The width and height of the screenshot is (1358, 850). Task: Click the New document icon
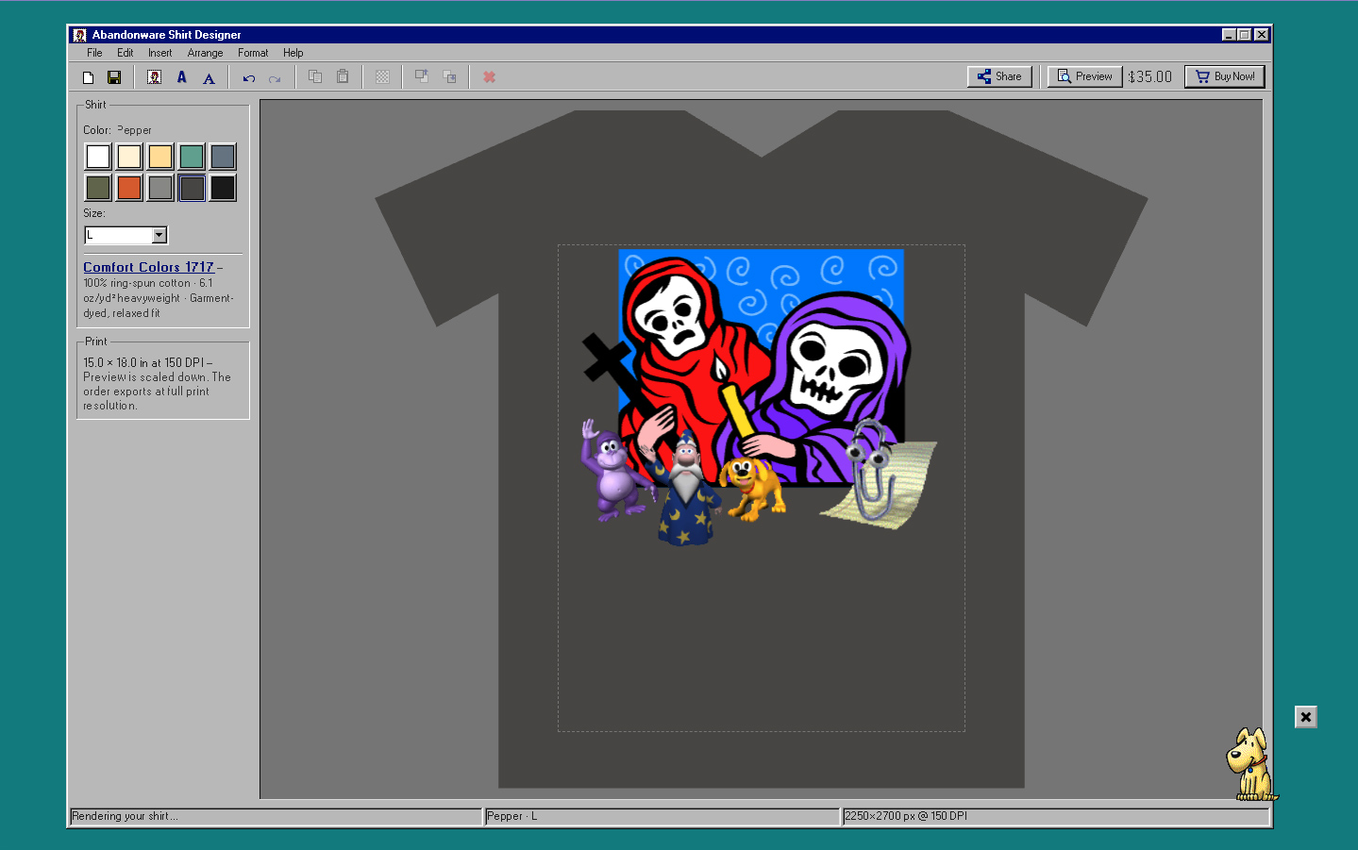tap(88, 77)
